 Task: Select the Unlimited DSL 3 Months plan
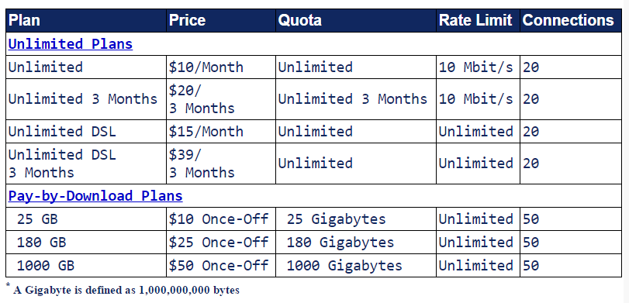click(86, 164)
